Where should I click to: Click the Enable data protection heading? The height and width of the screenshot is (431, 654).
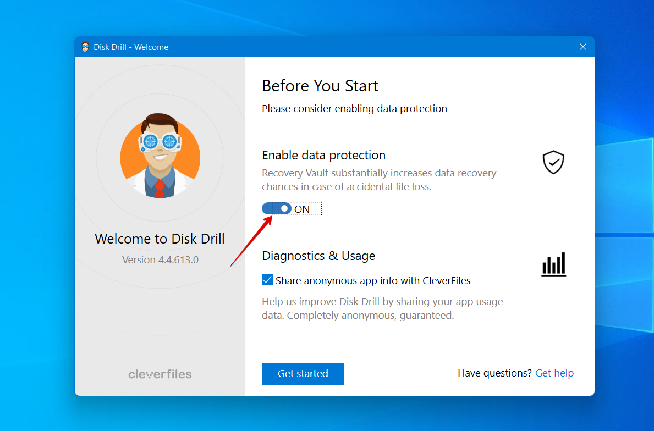click(323, 155)
